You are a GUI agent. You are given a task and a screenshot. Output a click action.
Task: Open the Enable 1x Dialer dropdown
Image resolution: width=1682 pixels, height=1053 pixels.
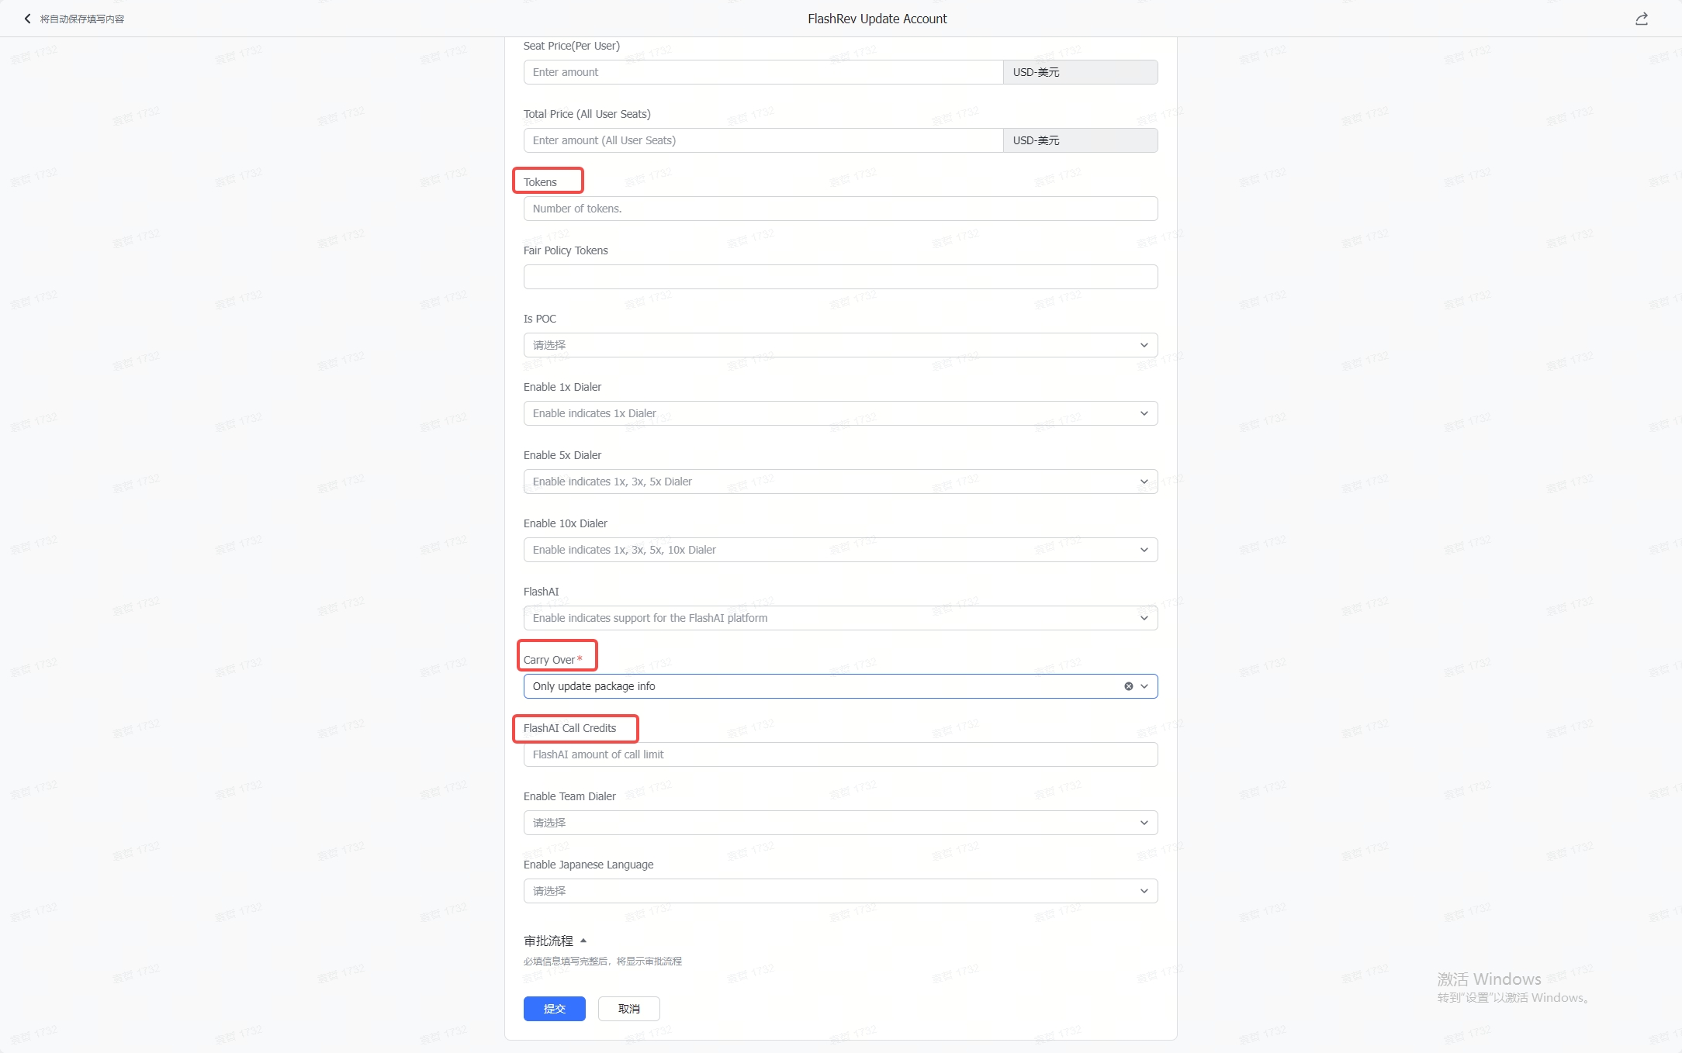pos(841,413)
